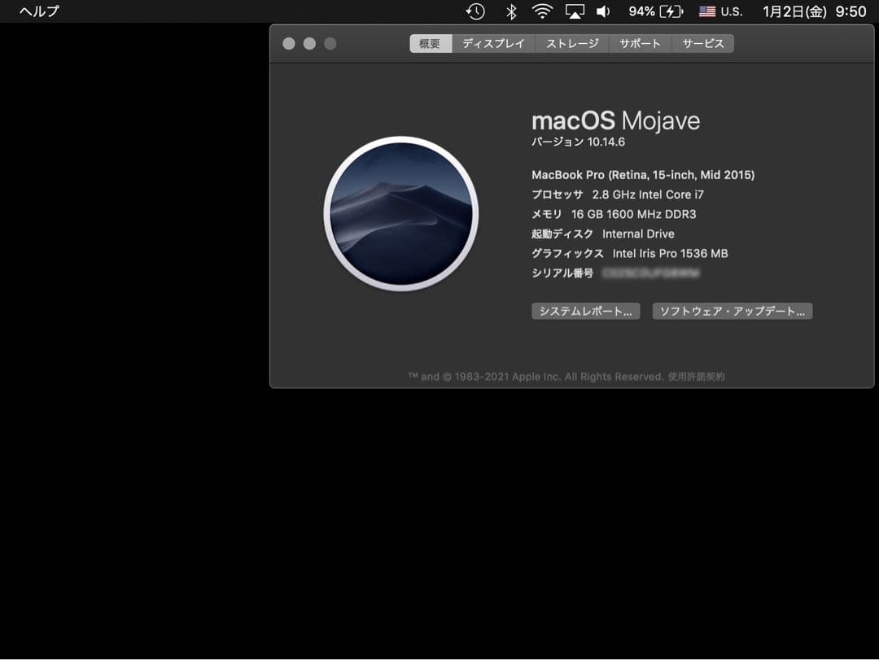879x660 pixels.
Task: Switch to the サービス tab
Action: pyautogui.click(x=703, y=43)
